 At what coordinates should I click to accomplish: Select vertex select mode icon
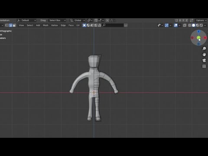tap(7, 26)
